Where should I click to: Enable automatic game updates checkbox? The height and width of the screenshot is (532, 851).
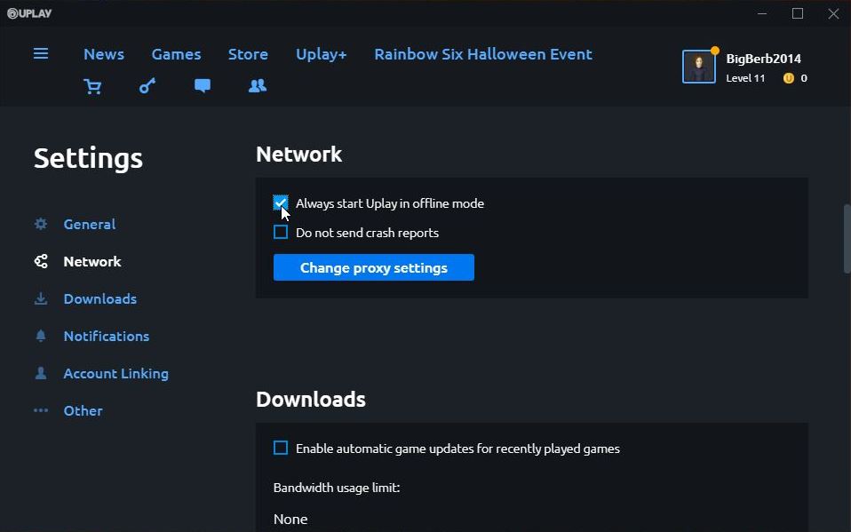[x=281, y=448]
